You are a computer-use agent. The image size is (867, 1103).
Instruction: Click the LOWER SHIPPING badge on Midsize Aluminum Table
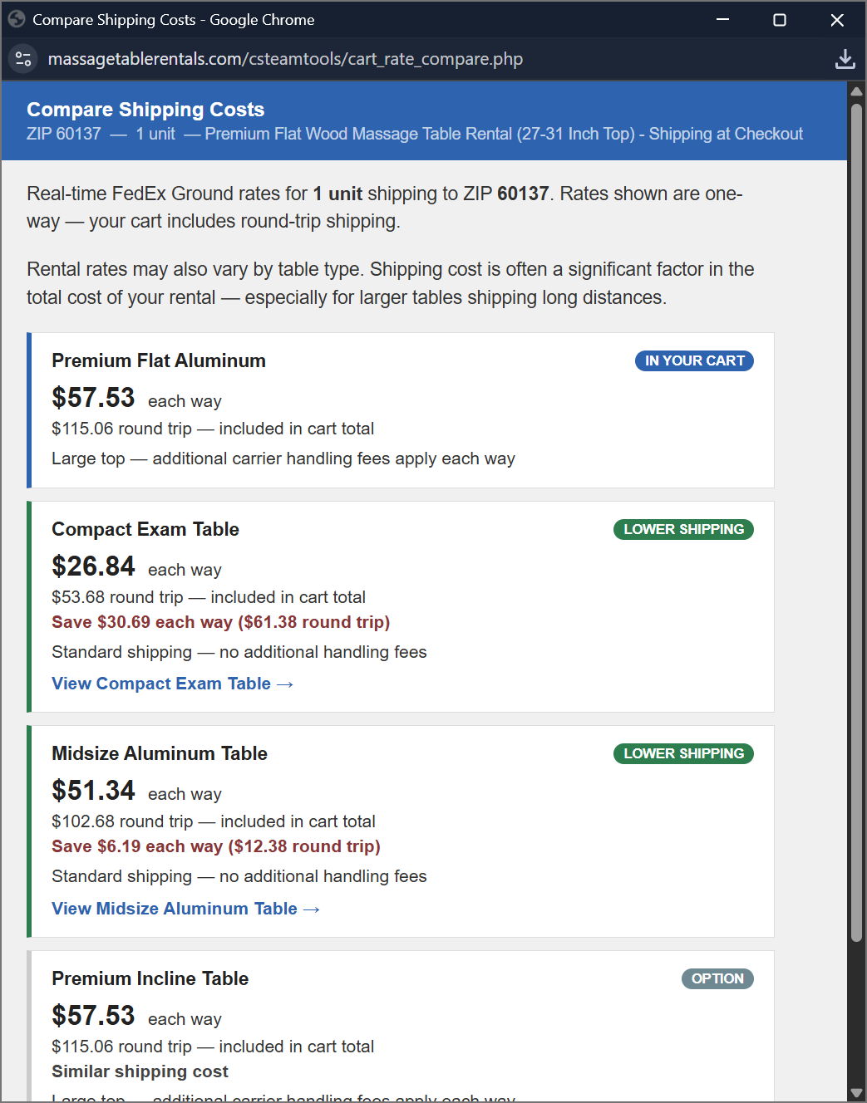point(683,753)
